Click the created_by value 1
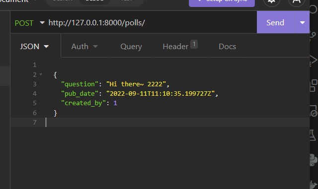318x189 pixels. point(115,103)
